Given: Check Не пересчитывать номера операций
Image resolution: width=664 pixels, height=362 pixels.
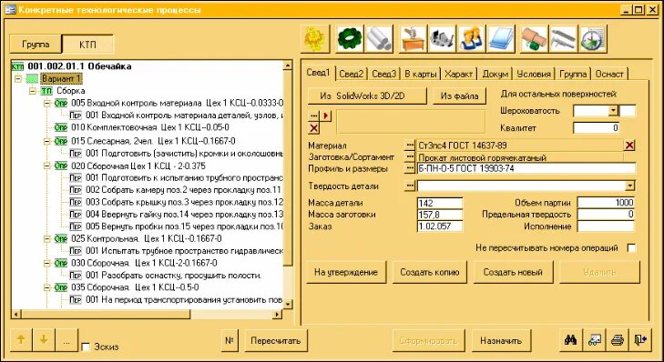Looking at the screenshot, I should tap(631, 247).
